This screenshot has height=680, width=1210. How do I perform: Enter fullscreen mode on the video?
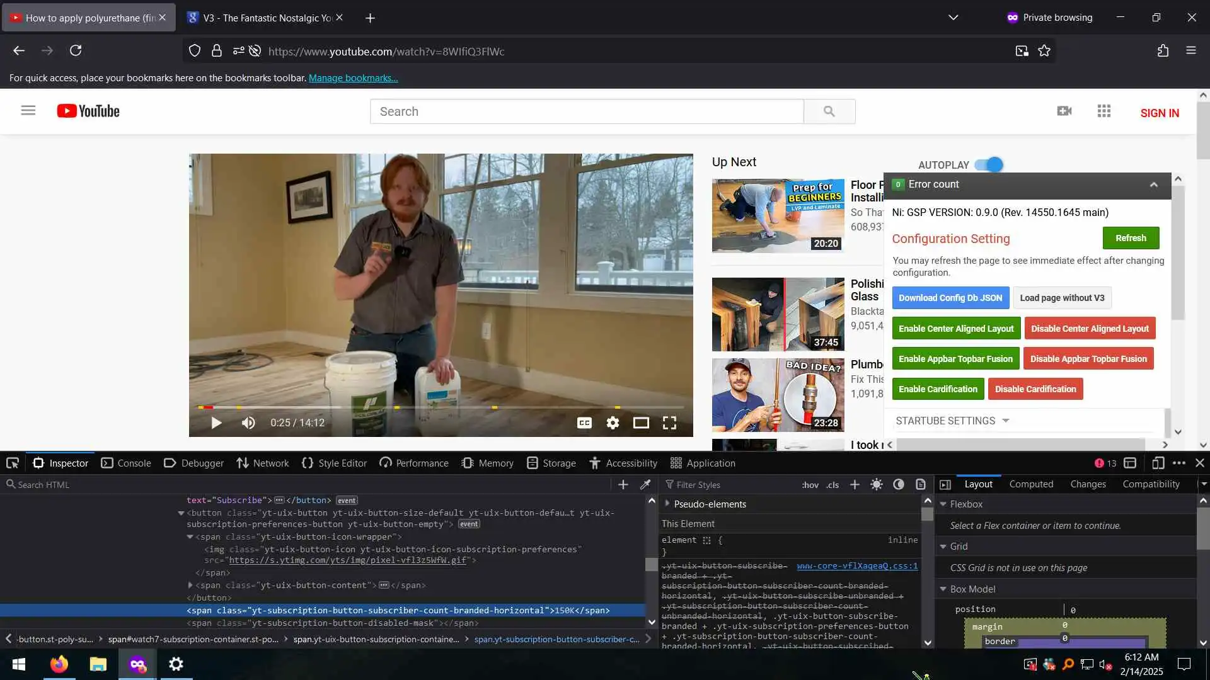coord(669,423)
